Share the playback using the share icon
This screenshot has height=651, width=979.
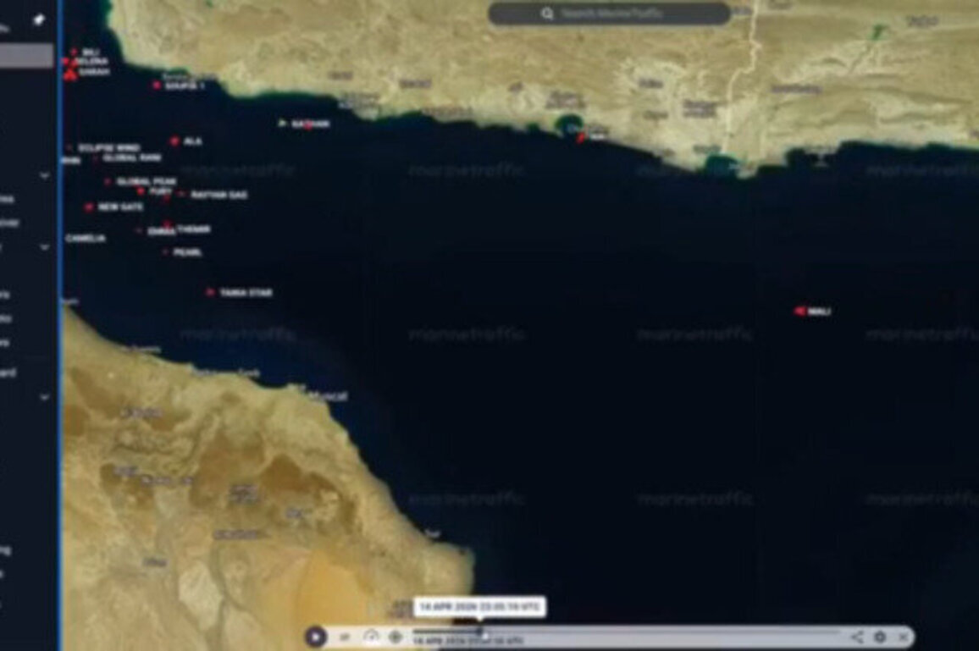pos(857,637)
